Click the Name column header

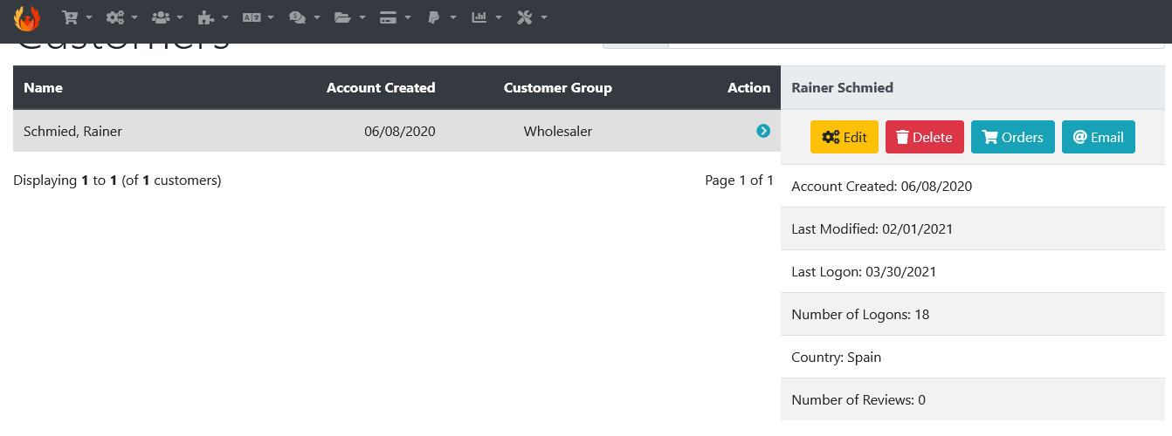(x=43, y=87)
